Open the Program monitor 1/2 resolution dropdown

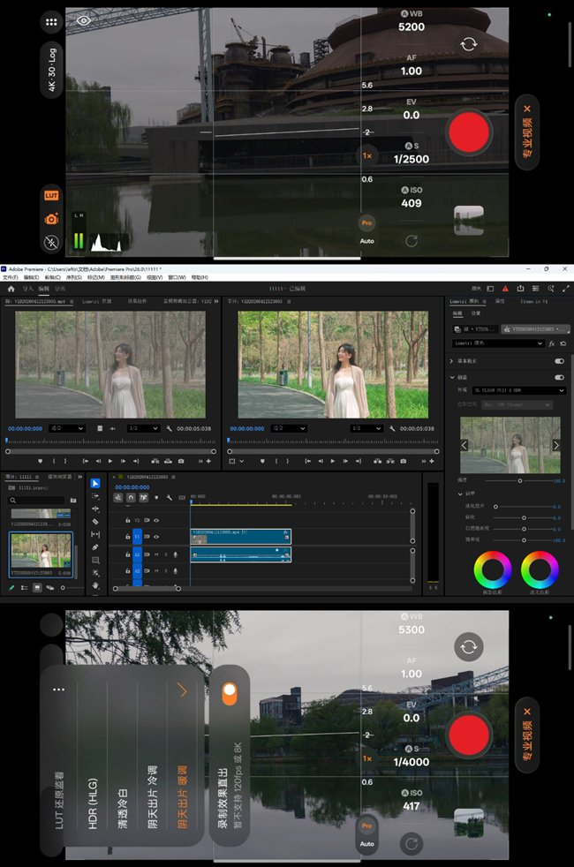[x=366, y=428]
